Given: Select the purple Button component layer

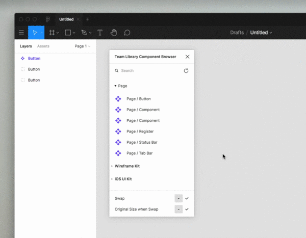Looking at the screenshot, I should (34, 58).
